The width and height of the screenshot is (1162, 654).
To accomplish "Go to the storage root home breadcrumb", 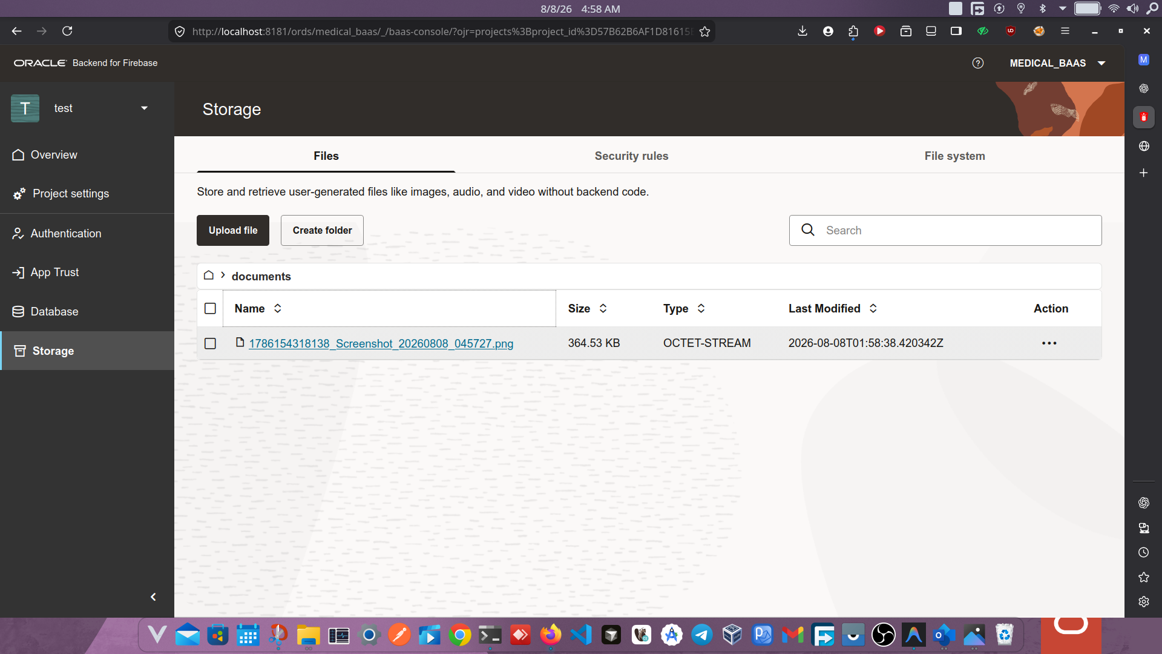I will click(x=209, y=276).
